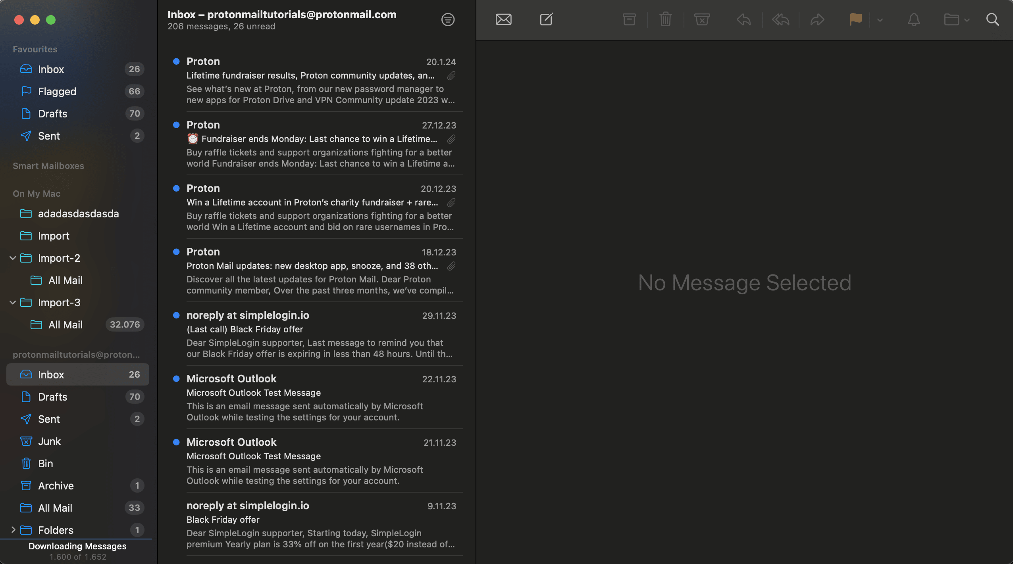Screen dimensions: 1013x564
Task: Mark message as junk
Action: tap(701, 19)
